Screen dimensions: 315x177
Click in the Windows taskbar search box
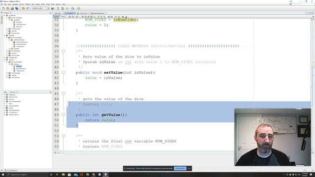(x=27, y=175)
